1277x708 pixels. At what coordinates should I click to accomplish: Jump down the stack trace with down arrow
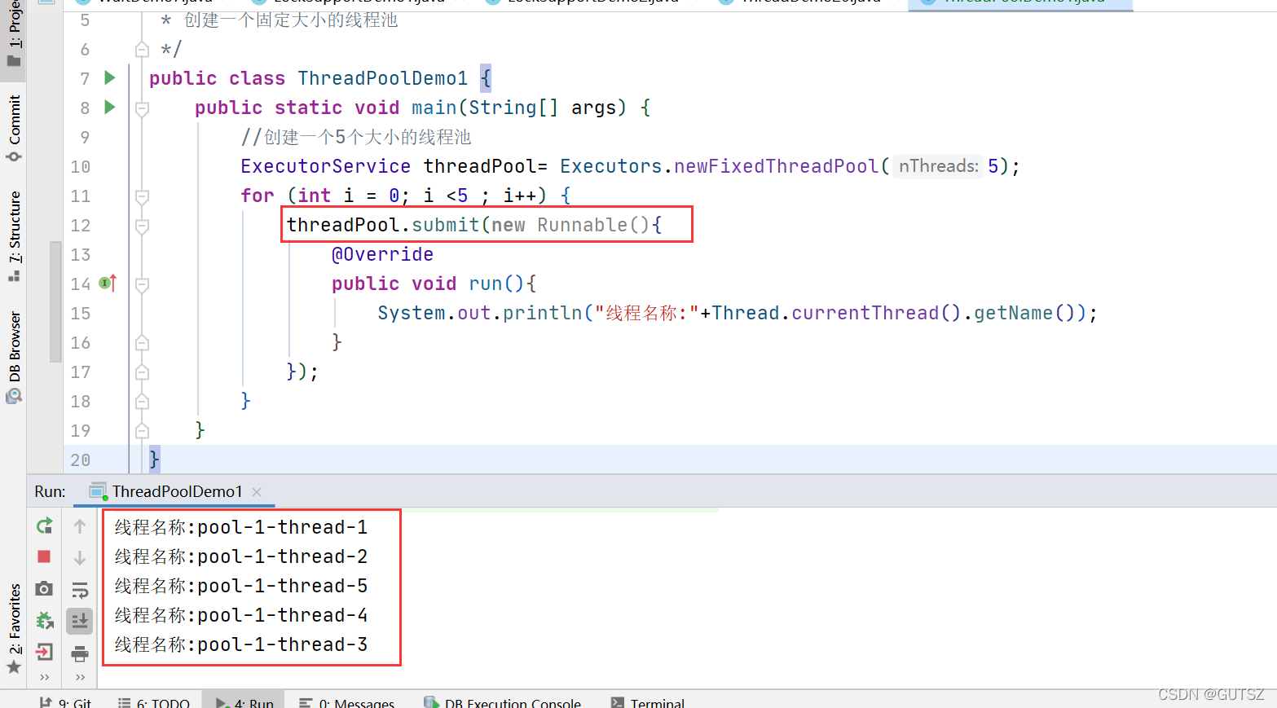[80, 558]
